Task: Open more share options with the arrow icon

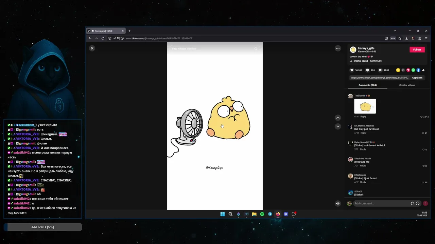Action: 423,70
